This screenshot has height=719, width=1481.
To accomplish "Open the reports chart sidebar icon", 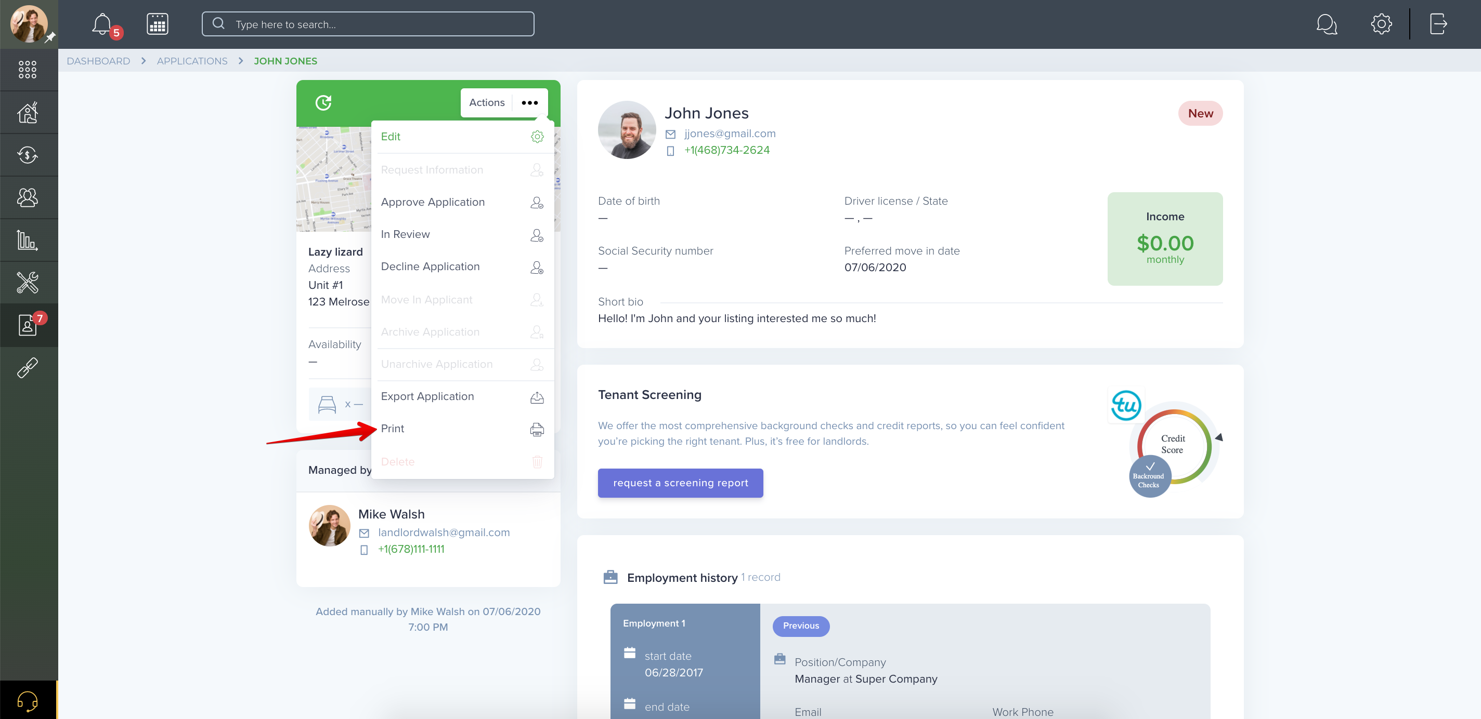I will click(27, 240).
